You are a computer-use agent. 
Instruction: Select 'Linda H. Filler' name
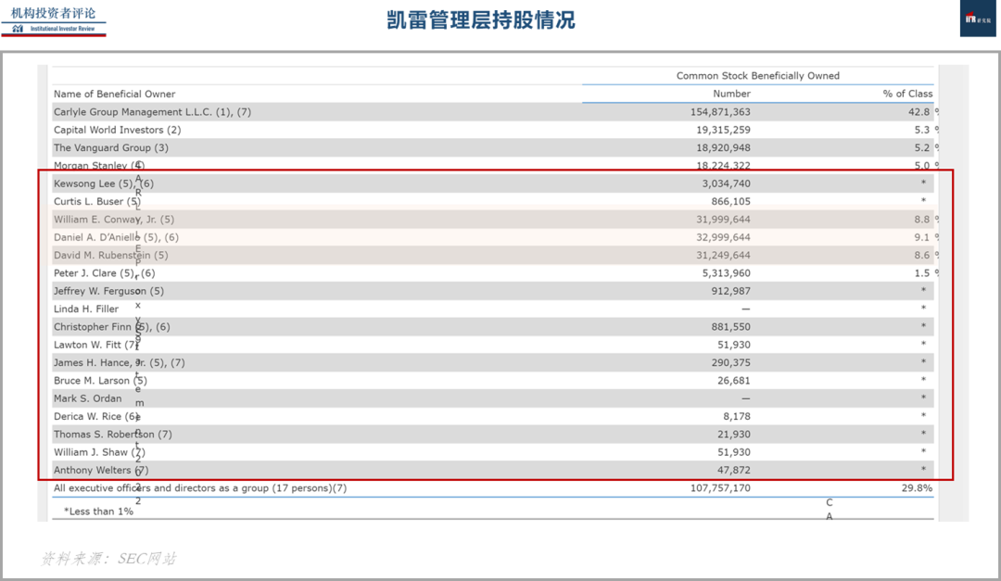pos(86,309)
